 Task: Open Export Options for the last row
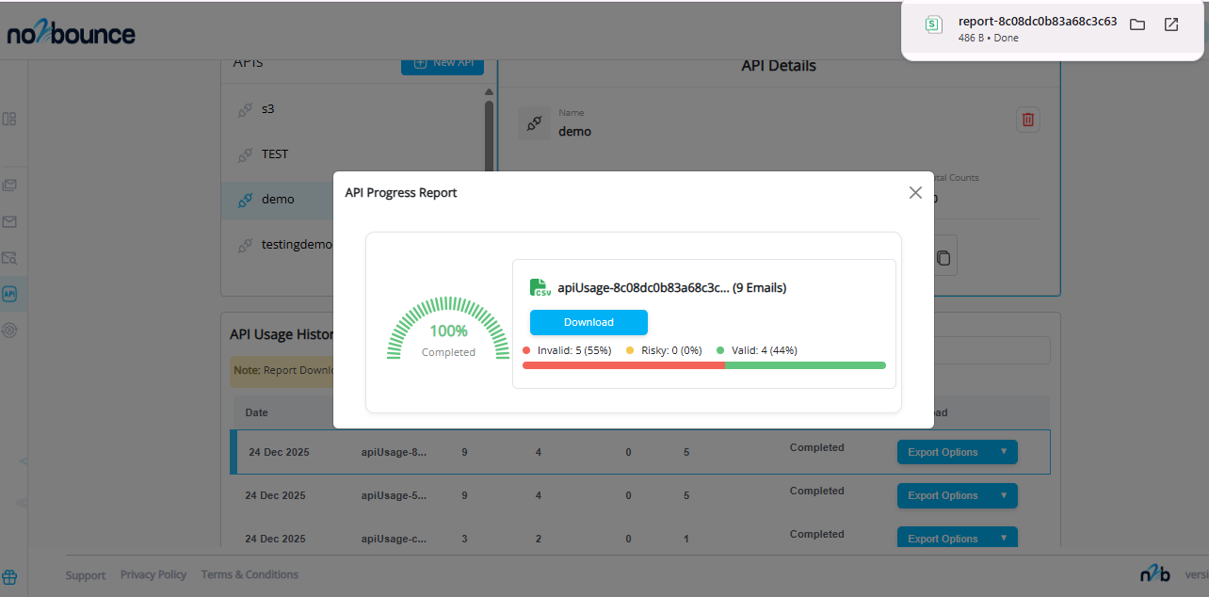coord(957,538)
